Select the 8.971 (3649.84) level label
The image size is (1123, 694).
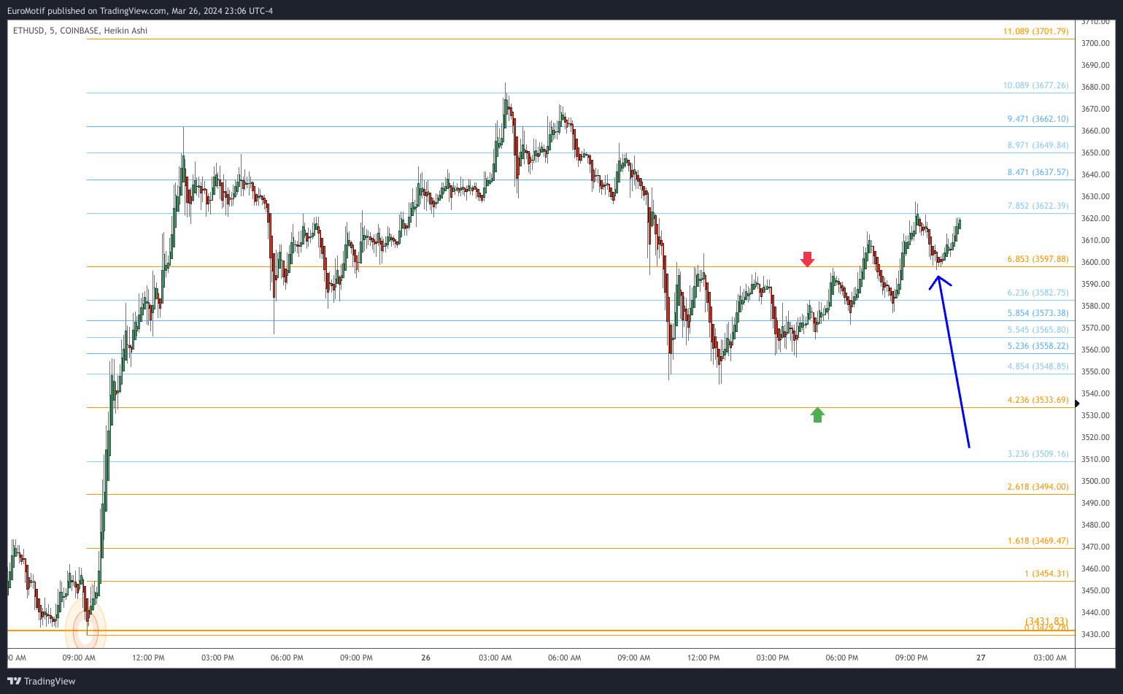[x=1038, y=145]
